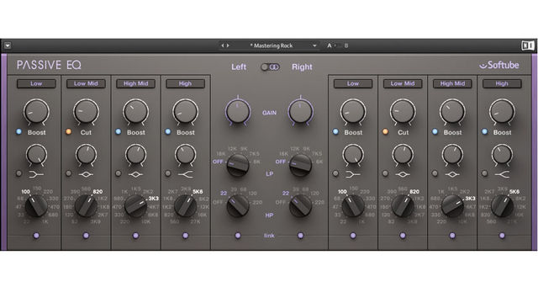Screen dimensions: 538x303
Task: Click the left Low band gain knob
Action: tap(36, 111)
